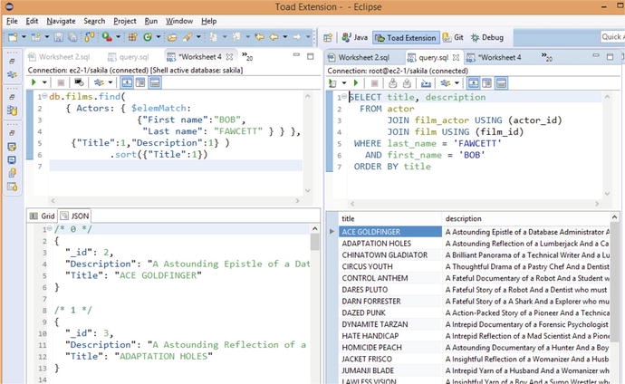625x384 pixels.
Task: Toggle results-only layout in left worksheet toolbar
Action: point(155,82)
